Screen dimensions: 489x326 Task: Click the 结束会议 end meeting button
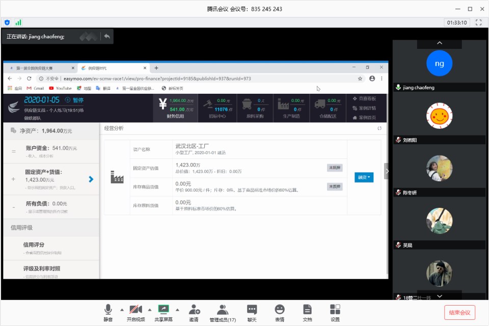459,312
